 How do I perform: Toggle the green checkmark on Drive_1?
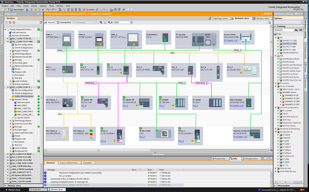[179, 128]
